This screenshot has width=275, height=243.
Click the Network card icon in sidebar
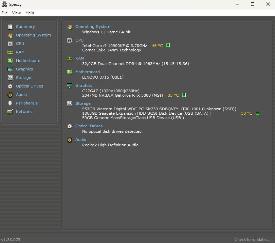tap(10, 112)
